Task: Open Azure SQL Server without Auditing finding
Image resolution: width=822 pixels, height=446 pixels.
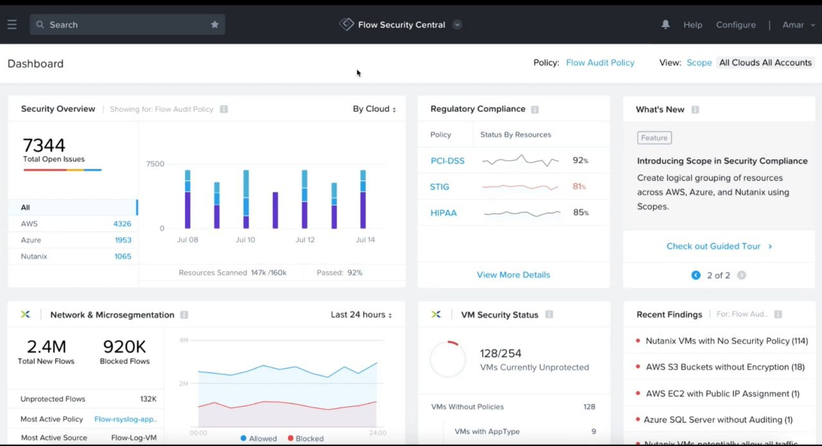Action: (718, 420)
